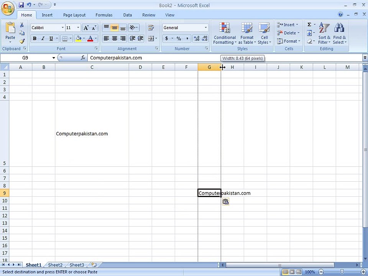
Task: Toggle Align Text Left
Action: click(106, 38)
